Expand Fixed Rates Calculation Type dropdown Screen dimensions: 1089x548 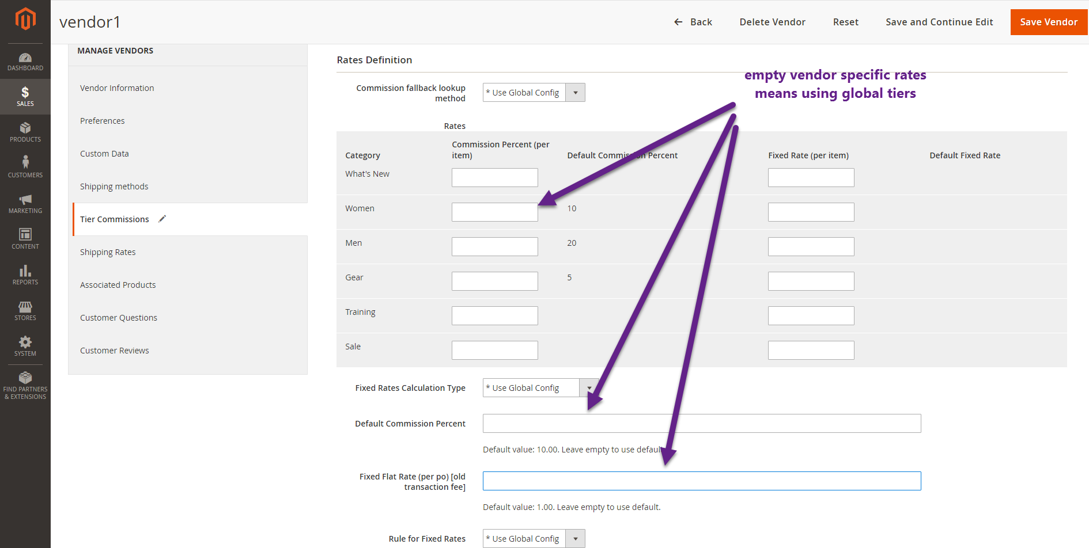(540, 388)
